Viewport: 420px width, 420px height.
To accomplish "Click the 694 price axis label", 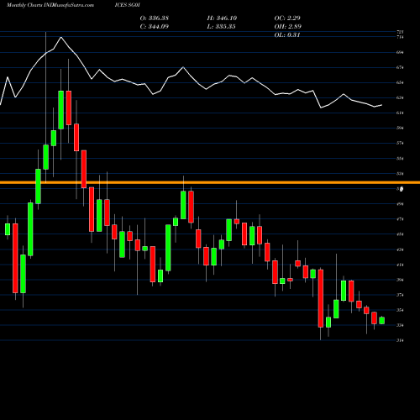I will coord(400,52).
